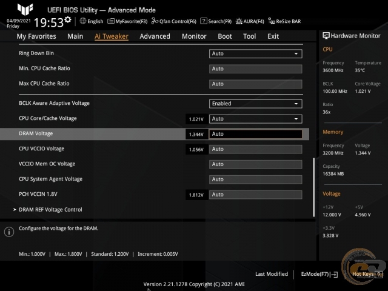Click the 1.812V PCH readout

[196, 195]
